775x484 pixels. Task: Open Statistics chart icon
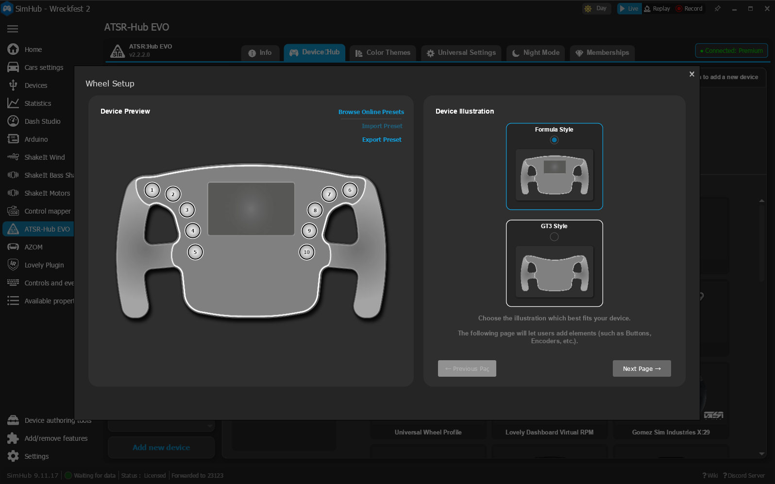coord(13,103)
